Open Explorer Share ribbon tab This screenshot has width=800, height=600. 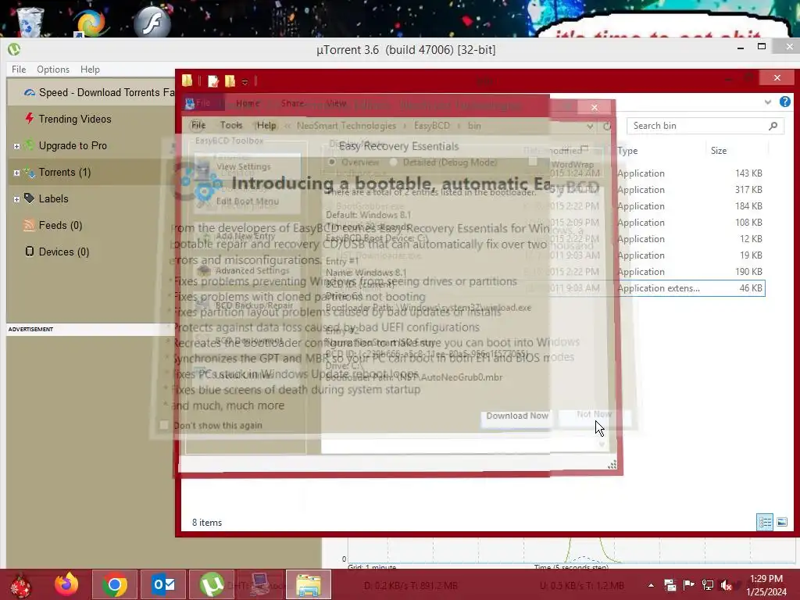pos(292,103)
